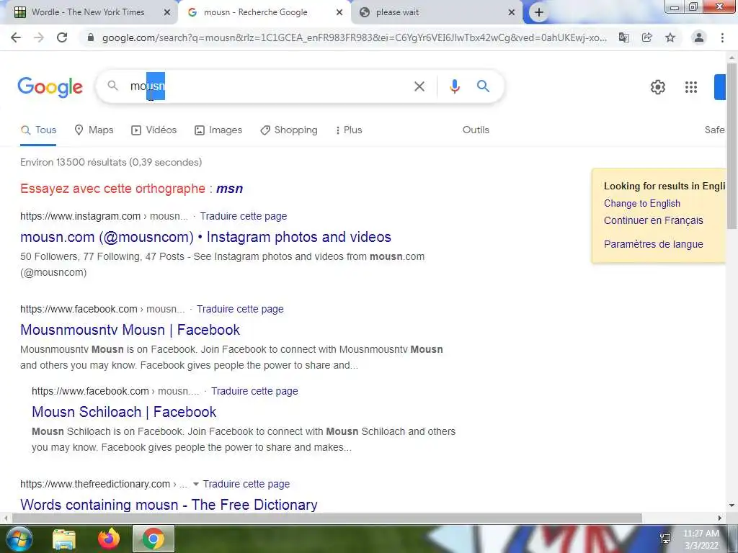The height and width of the screenshot is (553, 738).
Task: Open a new browser tab
Action: point(539,12)
